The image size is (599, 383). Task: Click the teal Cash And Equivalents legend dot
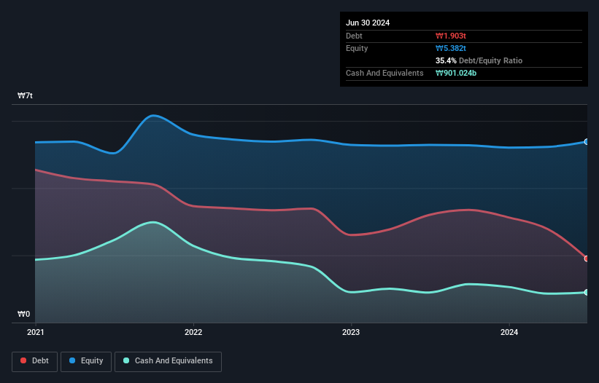click(126, 360)
